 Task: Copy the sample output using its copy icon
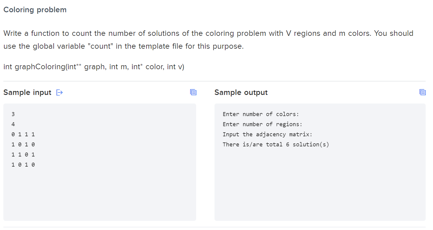(x=423, y=92)
